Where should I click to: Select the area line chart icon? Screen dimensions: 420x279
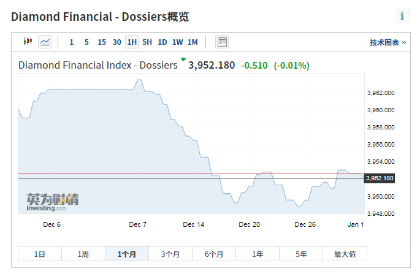45,42
